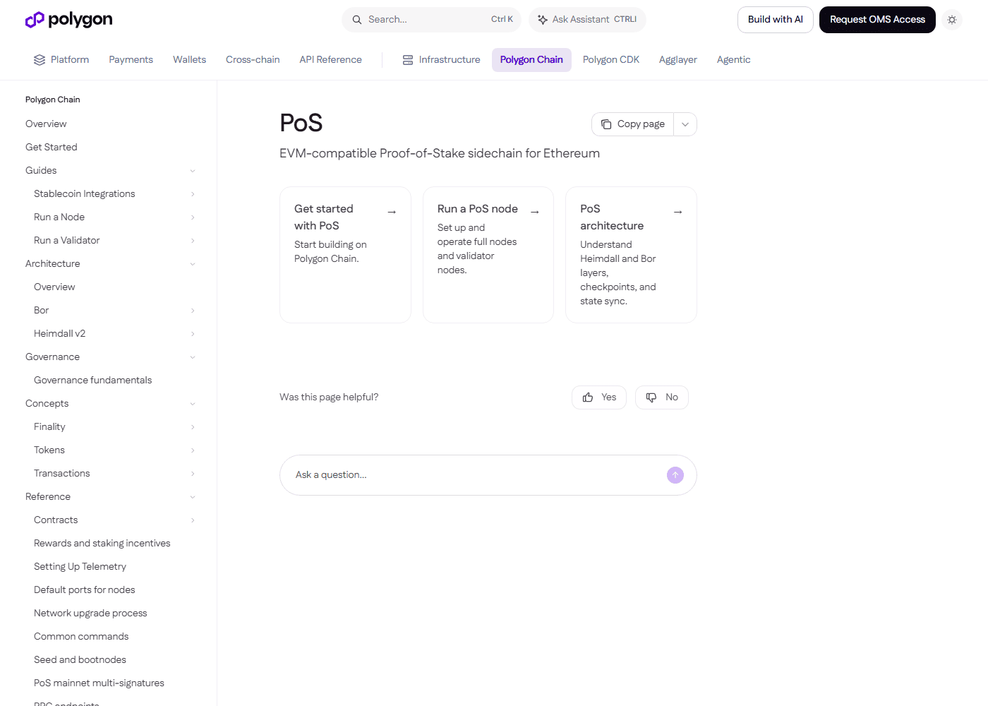Toggle the light/dark theme sun icon

pyautogui.click(x=952, y=20)
